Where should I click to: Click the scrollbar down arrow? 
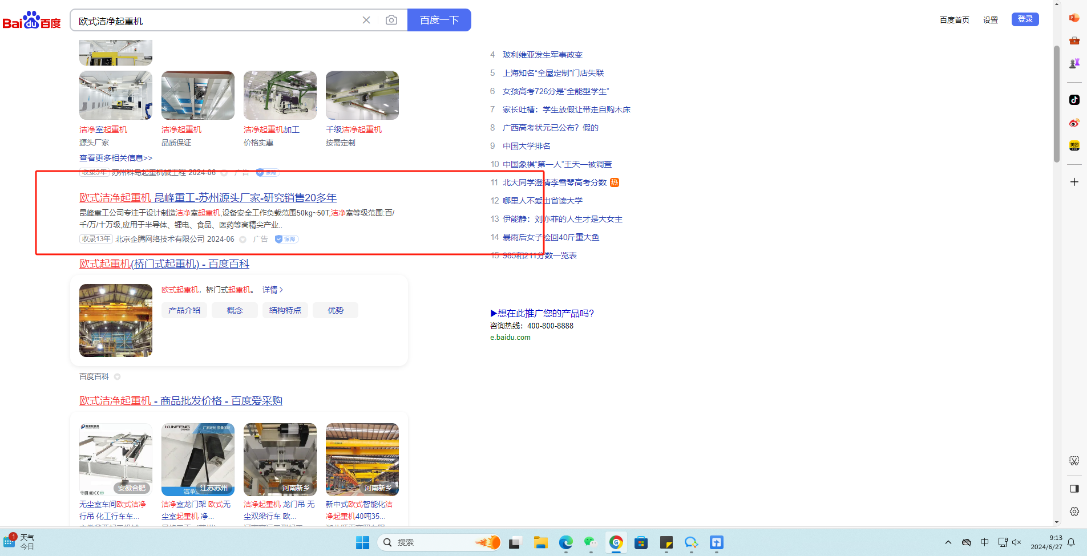click(x=1057, y=522)
